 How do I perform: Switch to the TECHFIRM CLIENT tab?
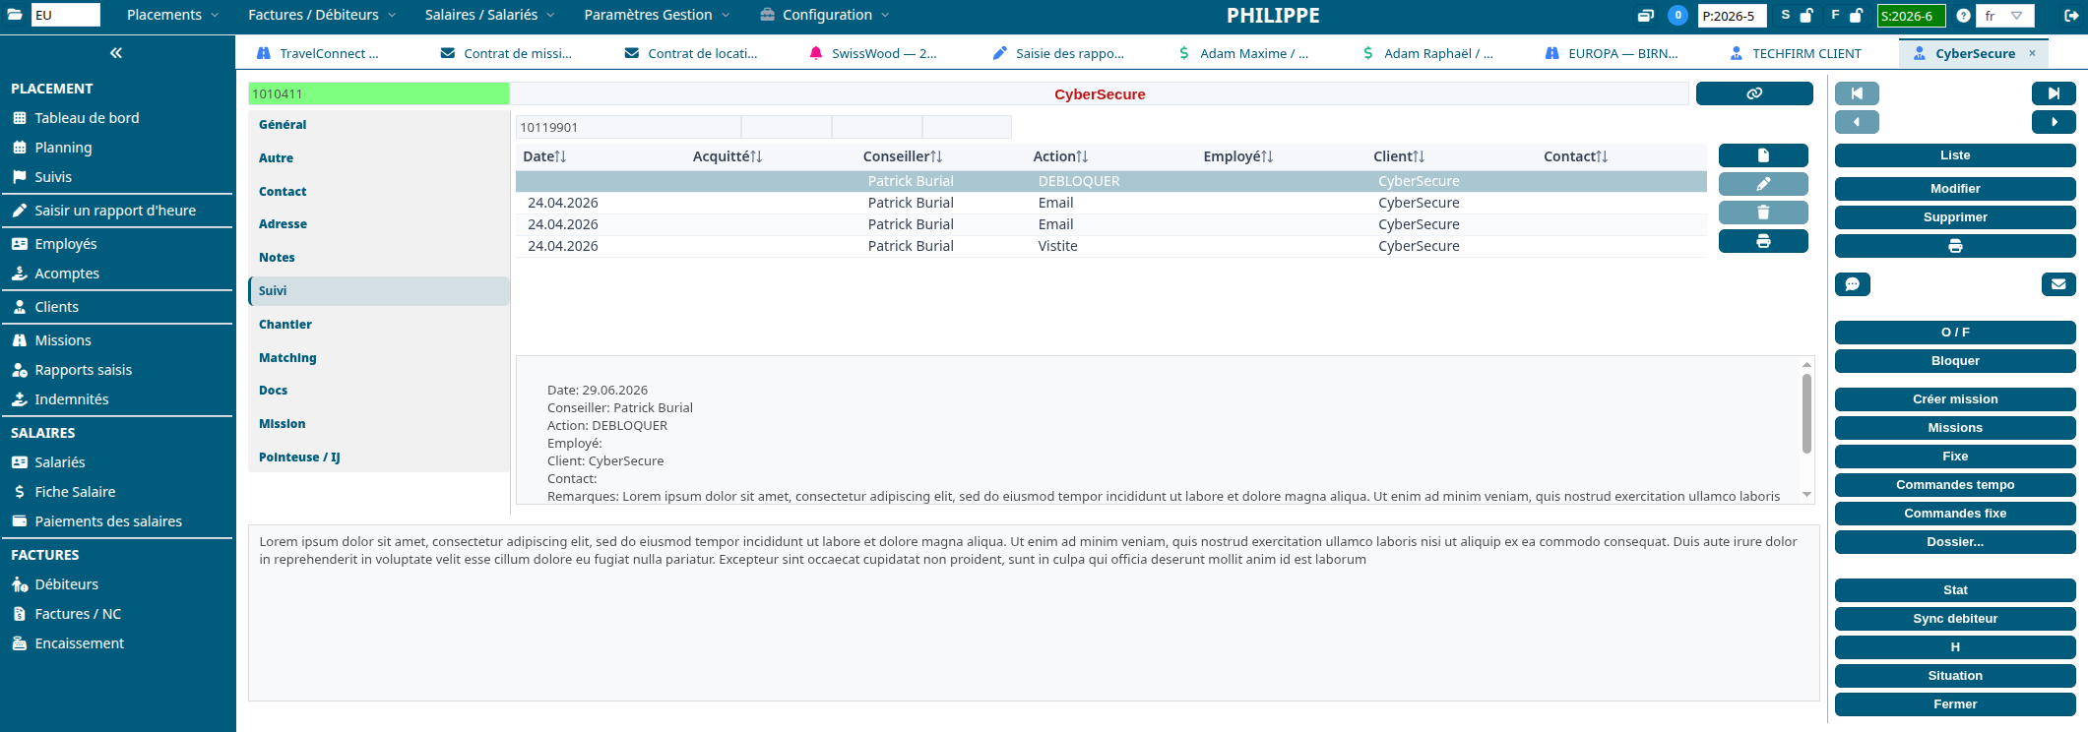click(1796, 53)
